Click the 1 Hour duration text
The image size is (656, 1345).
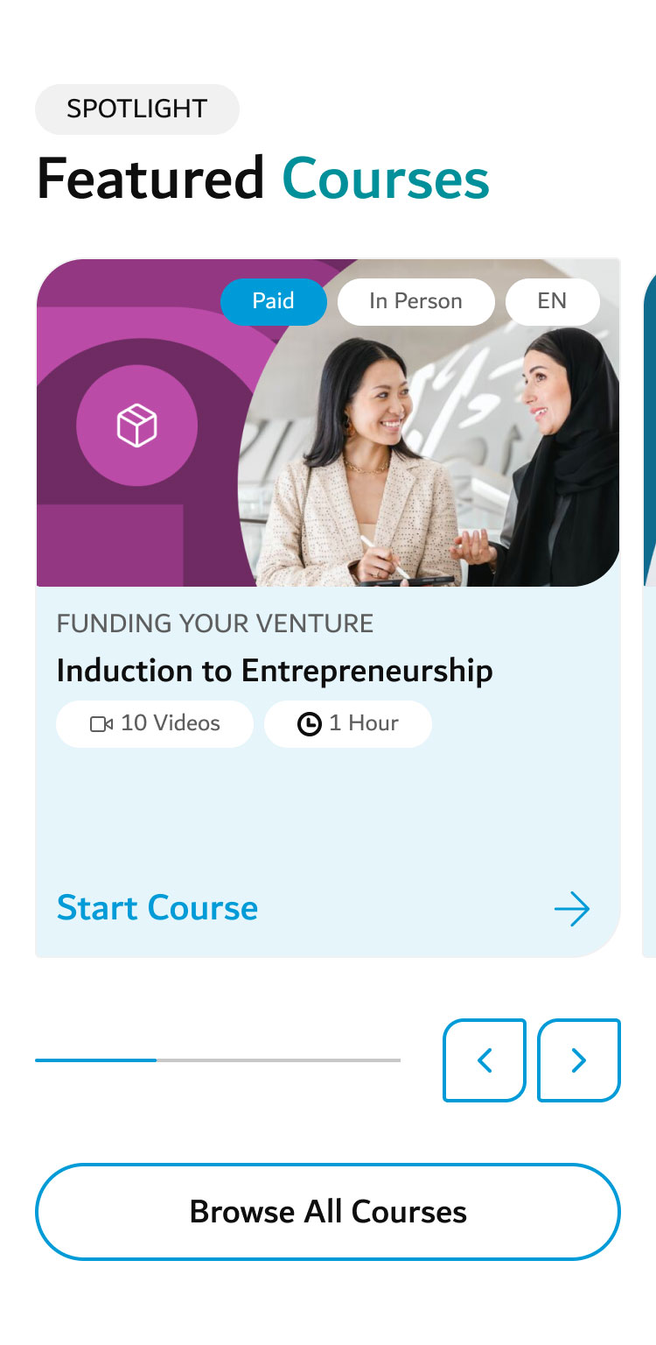point(363,723)
